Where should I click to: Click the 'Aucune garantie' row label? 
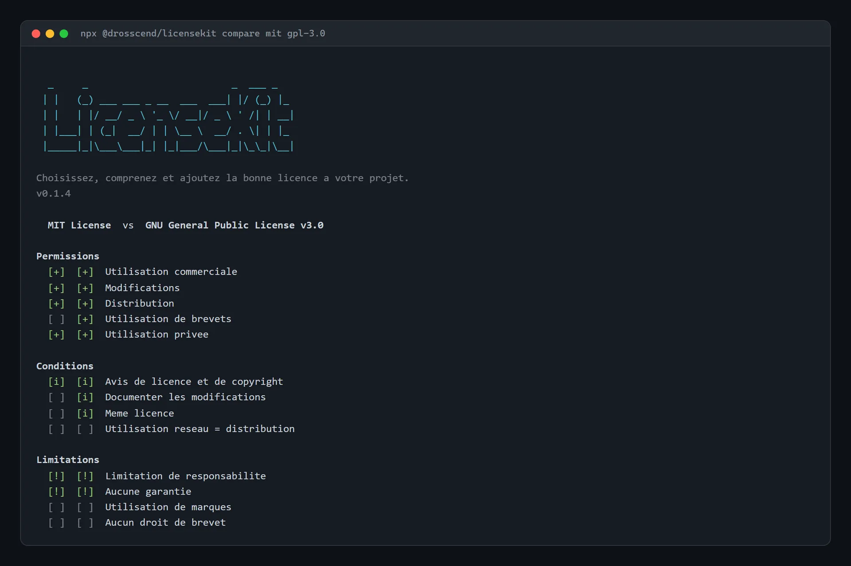click(148, 491)
